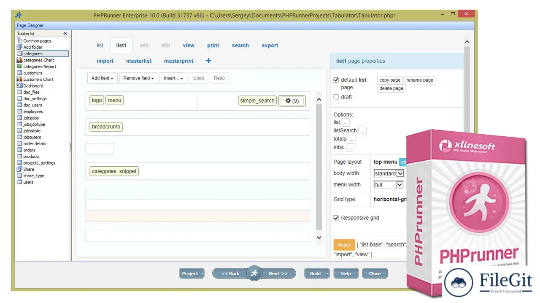Open the Project button dropdown
Image resolution: width=540 pixels, height=303 pixels.
tap(202, 274)
